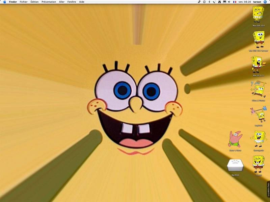Open the Finder application menu

(13, 2)
